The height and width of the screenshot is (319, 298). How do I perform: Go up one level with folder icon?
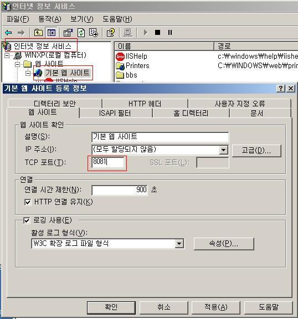pyautogui.click(x=38, y=33)
